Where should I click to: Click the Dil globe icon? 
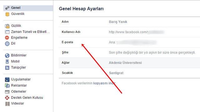point(7,44)
